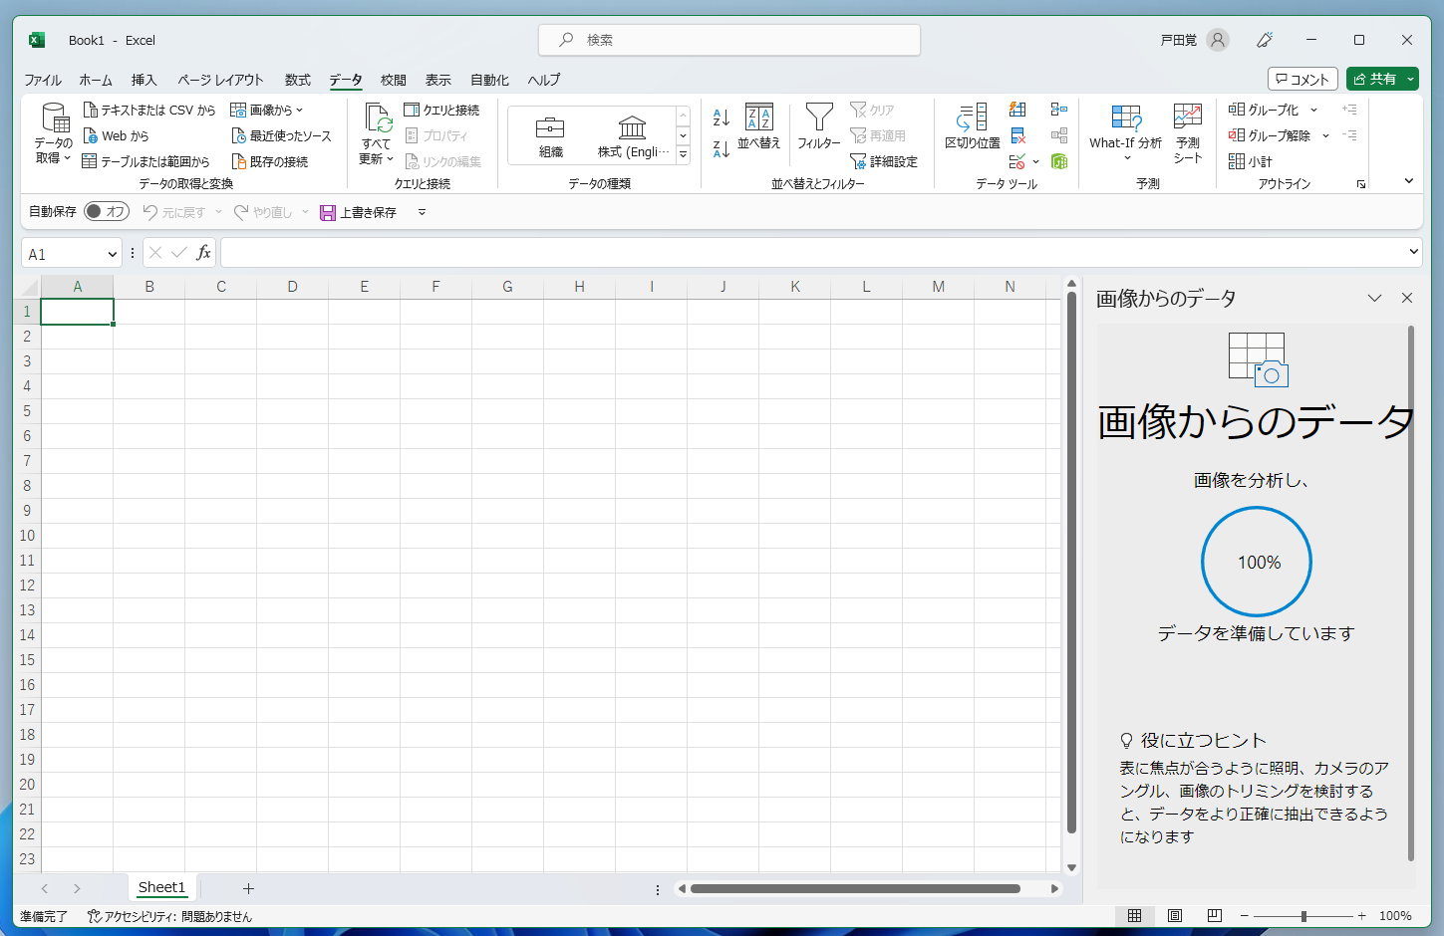Image resolution: width=1444 pixels, height=936 pixels.
Task: Select the 組織 data type
Action: tap(550, 136)
